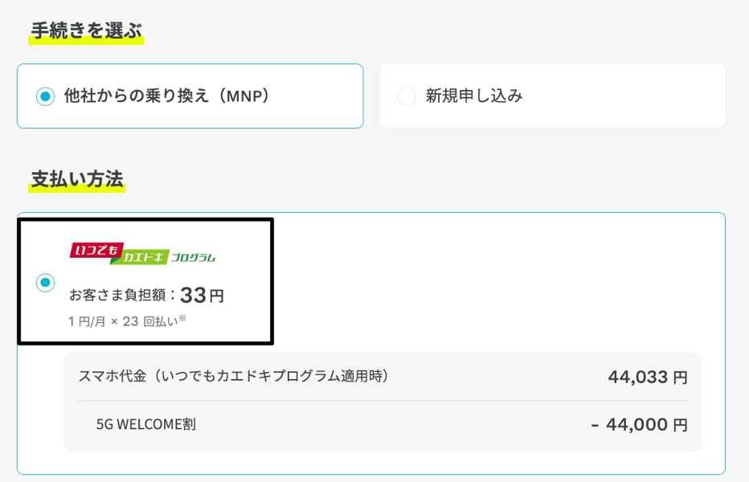This screenshot has height=482, width=749.
Task: Click the large 33 円 amount
Action: [202, 295]
